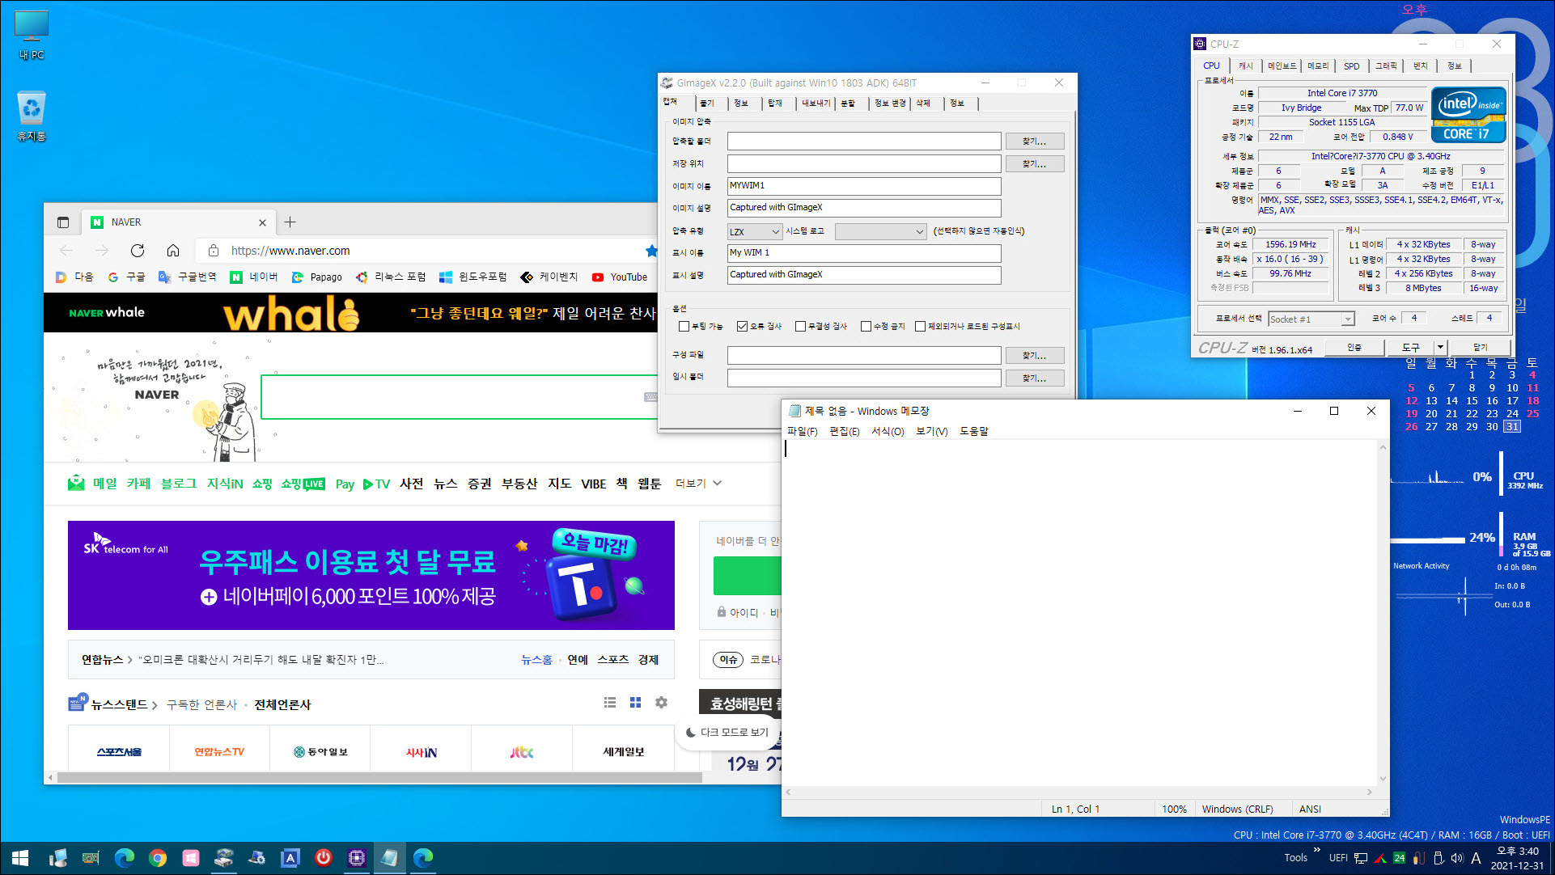Open 뉴스홈 link on Naver
1555x875 pixels.
point(536,660)
